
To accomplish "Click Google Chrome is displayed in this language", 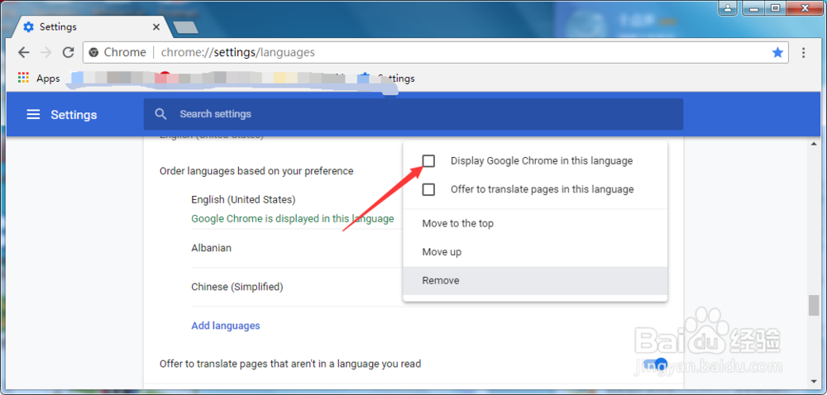I will [293, 218].
